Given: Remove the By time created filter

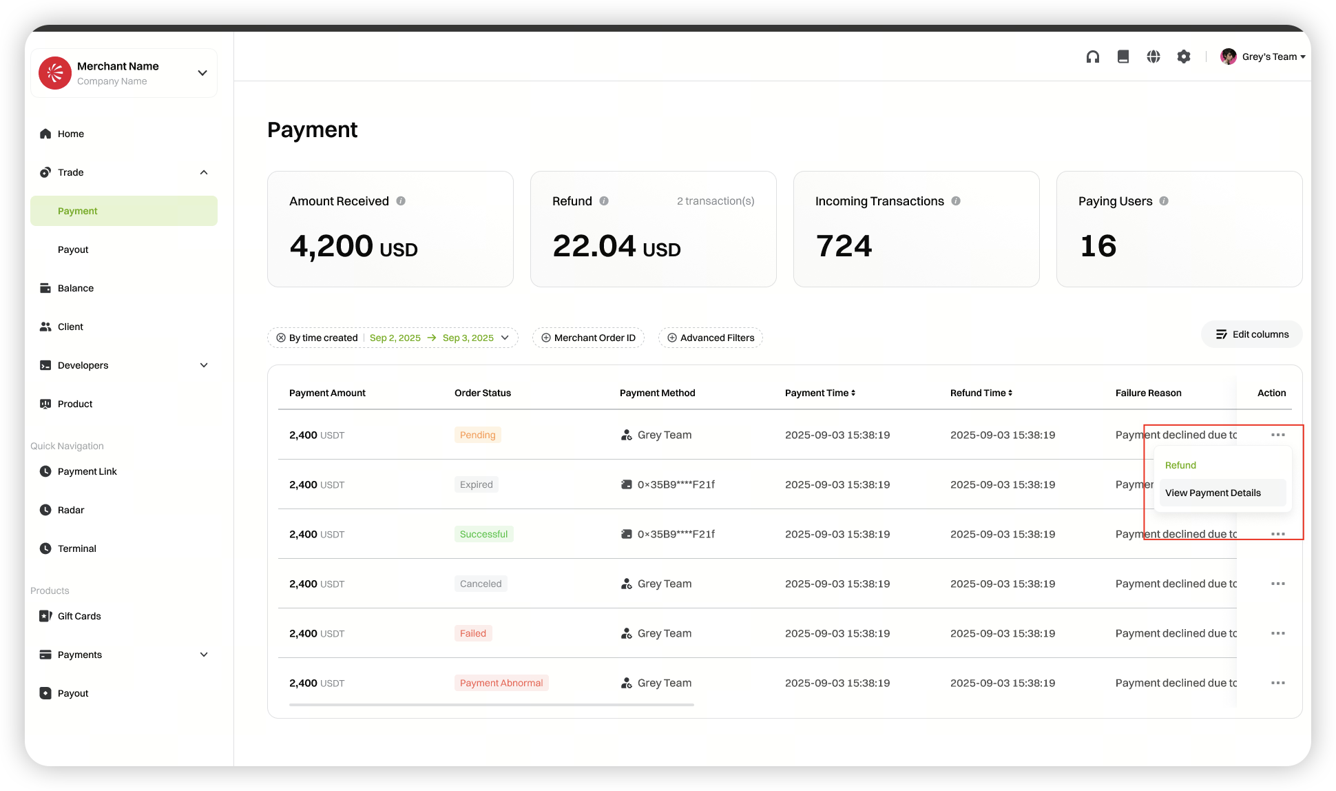Looking at the screenshot, I should point(281,338).
